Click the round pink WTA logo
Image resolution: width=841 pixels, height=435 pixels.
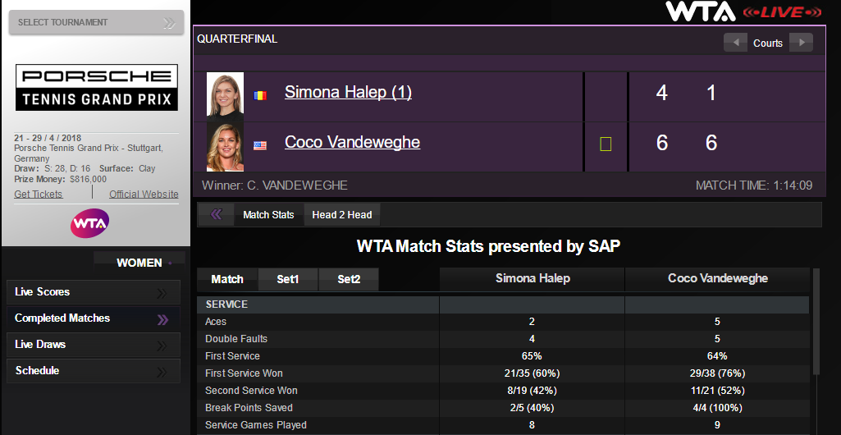(90, 223)
